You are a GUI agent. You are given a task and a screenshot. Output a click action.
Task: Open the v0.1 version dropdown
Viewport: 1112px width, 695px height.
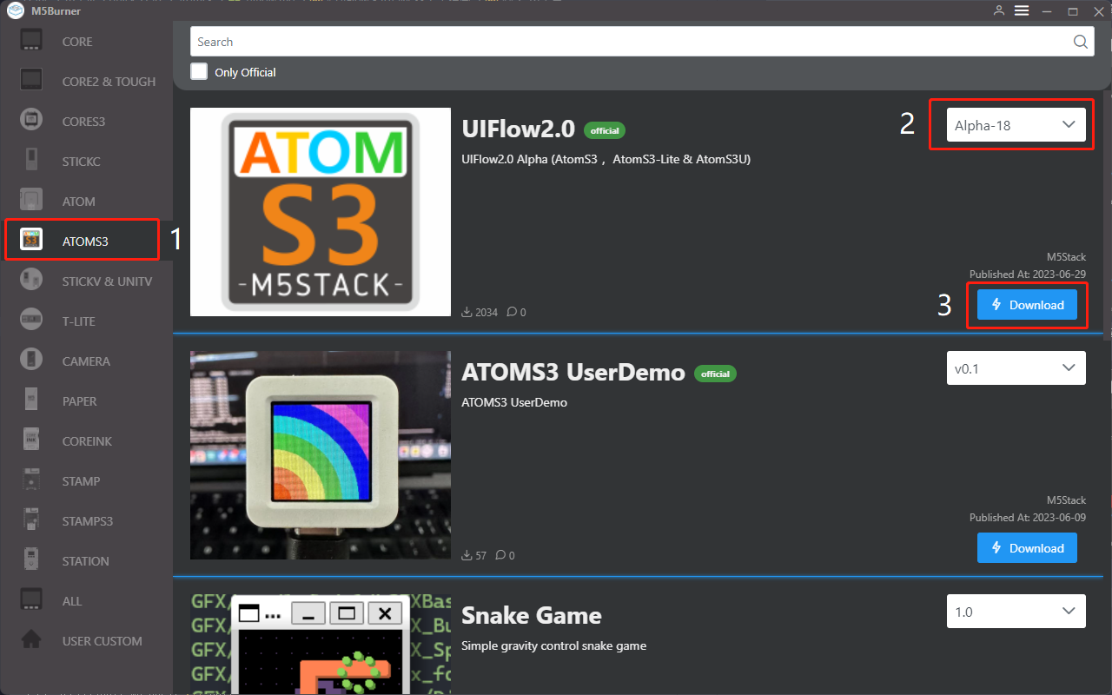(1016, 368)
